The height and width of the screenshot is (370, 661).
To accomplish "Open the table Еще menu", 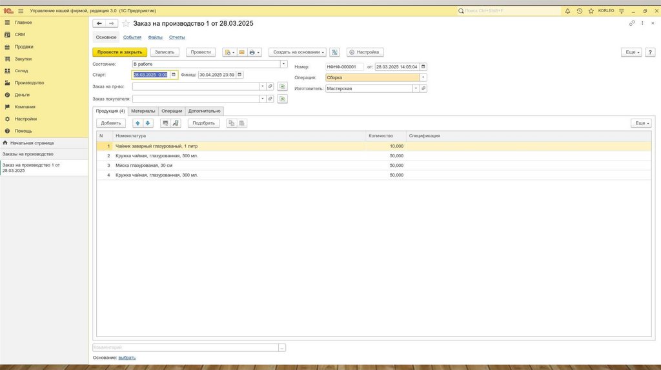I will pos(641,123).
